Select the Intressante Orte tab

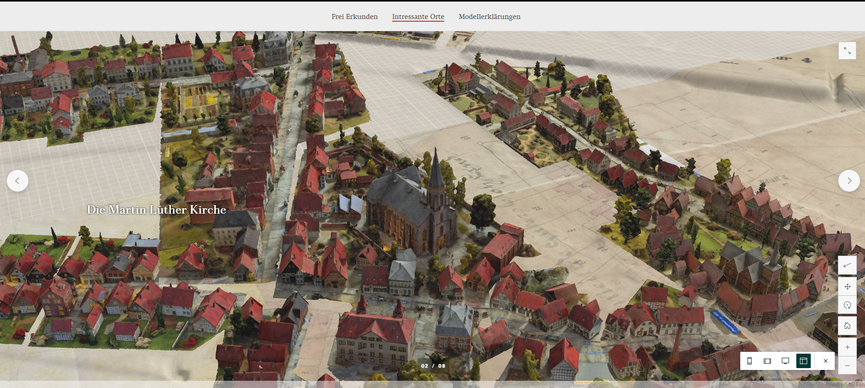tap(418, 17)
